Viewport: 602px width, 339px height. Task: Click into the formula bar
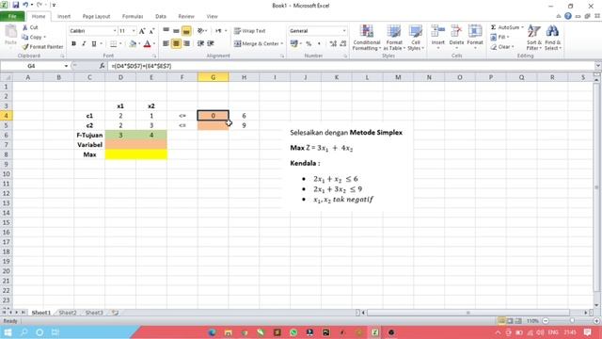351,66
